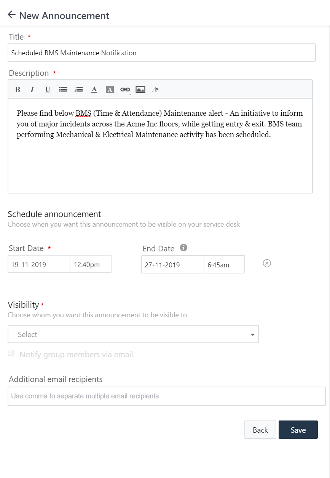This screenshot has height=478, width=330.
Task: Clear text formatting in the editor
Action: pyautogui.click(x=155, y=90)
